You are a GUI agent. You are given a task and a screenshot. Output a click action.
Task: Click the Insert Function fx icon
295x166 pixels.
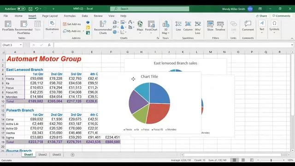(49, 45)
